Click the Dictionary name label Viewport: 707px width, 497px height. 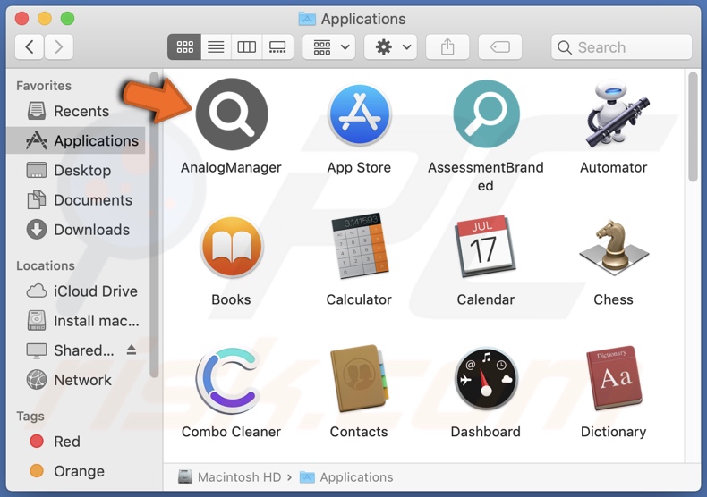click(614, 432)
